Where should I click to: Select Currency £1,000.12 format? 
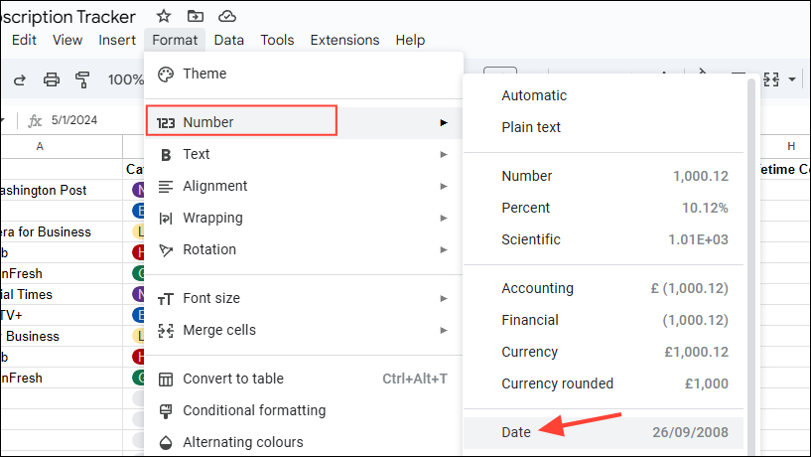pyautogui.click(x=604, y=352)
